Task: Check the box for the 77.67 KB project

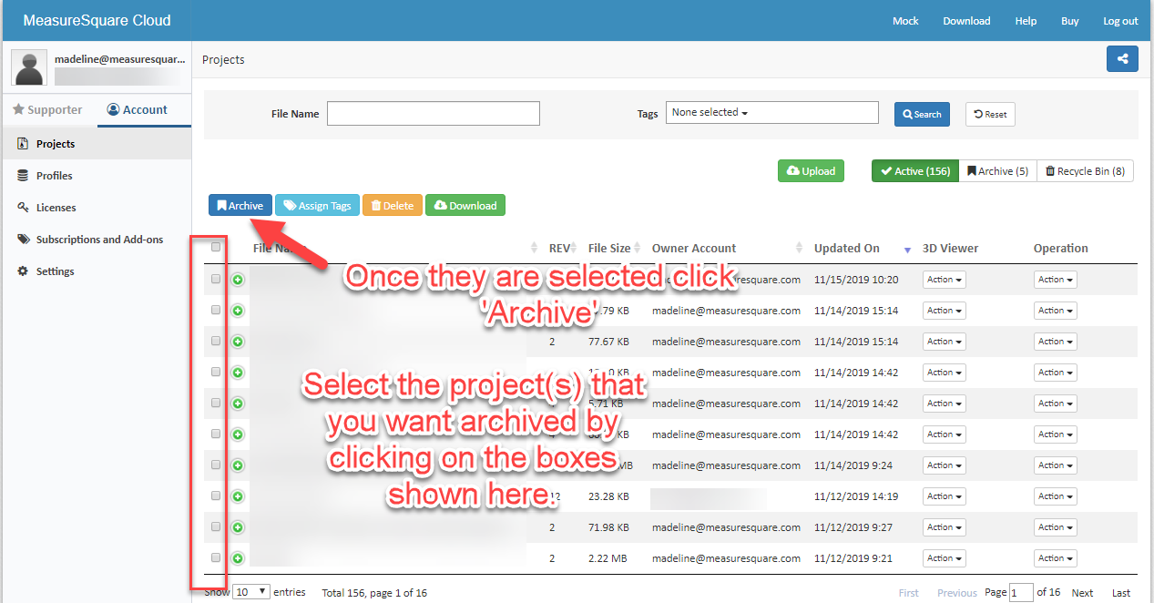Action: [216, 341]
